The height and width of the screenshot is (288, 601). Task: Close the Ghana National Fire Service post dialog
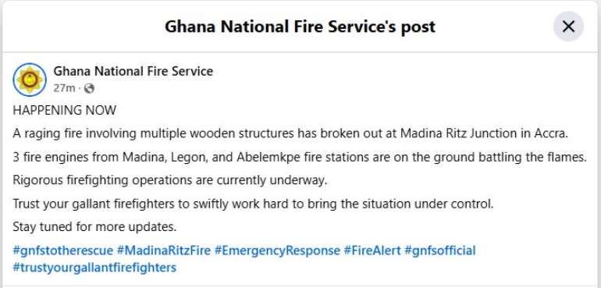568,27
